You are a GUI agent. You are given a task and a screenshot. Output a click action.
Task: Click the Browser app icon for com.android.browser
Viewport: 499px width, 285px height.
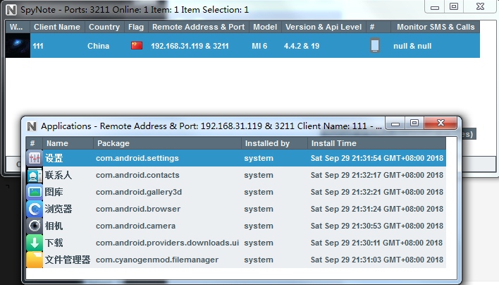35,209
